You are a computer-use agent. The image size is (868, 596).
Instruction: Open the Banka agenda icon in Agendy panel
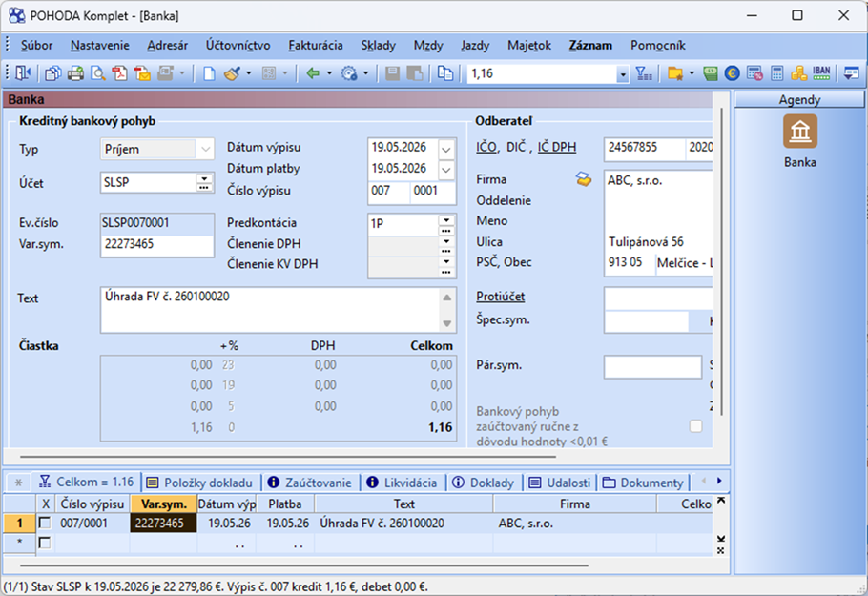(x=800, y=132)
